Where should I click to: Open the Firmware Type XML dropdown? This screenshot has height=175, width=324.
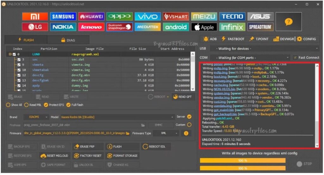point(166,133)
